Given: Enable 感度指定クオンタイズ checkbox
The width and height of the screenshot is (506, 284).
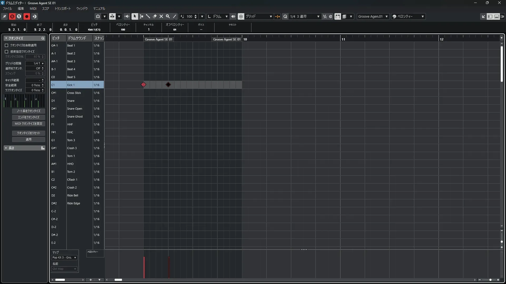Looking at the screenshot, I should (7, 52).
